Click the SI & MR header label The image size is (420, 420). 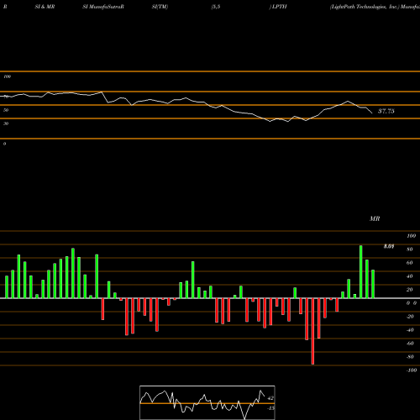45,7
